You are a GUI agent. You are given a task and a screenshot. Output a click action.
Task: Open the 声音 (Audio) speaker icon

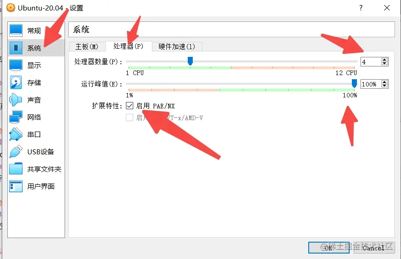click(x=16, y=100)
